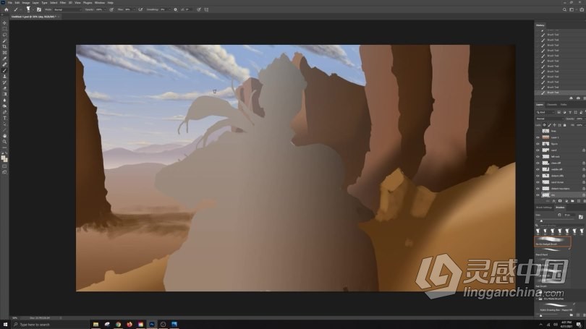
Task: Select the Gradient tool
Action: point(4,94)
